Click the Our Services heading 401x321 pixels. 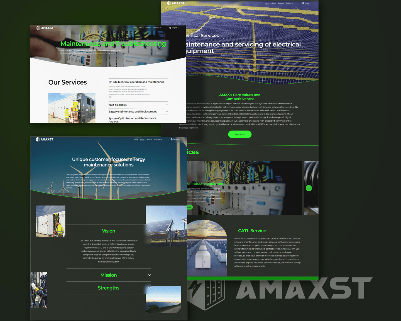(68, 82)
